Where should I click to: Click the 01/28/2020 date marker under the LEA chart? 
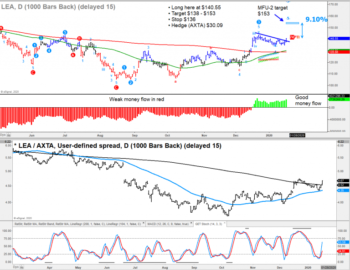[297, 135]
